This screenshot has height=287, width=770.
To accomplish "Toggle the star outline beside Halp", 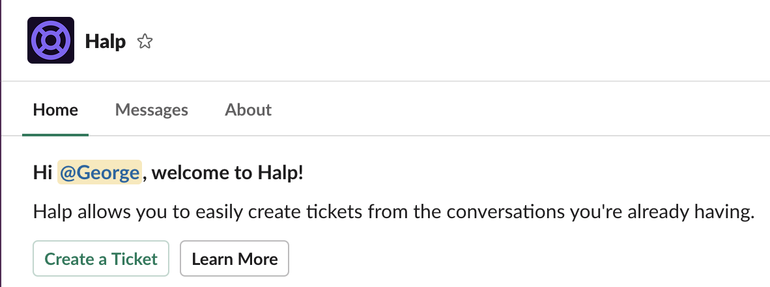I will coord(145,41).
